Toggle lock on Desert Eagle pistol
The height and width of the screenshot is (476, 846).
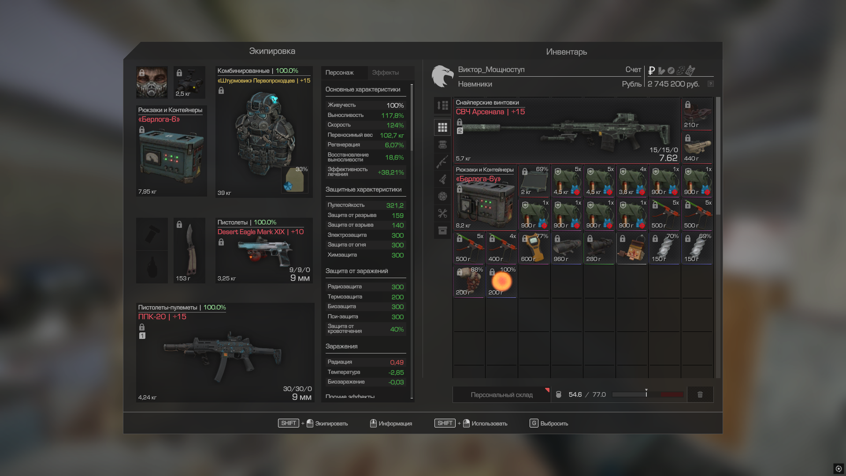point(221,242)
